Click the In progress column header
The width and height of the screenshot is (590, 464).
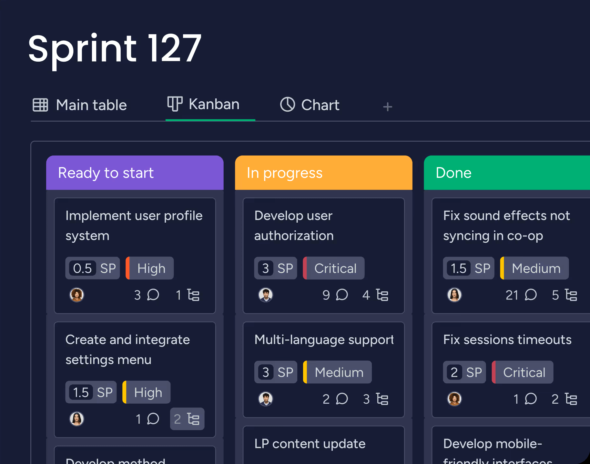[323, 173]
